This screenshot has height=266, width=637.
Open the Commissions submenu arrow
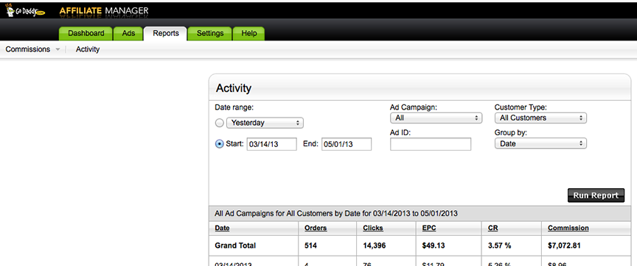(58, 49)
